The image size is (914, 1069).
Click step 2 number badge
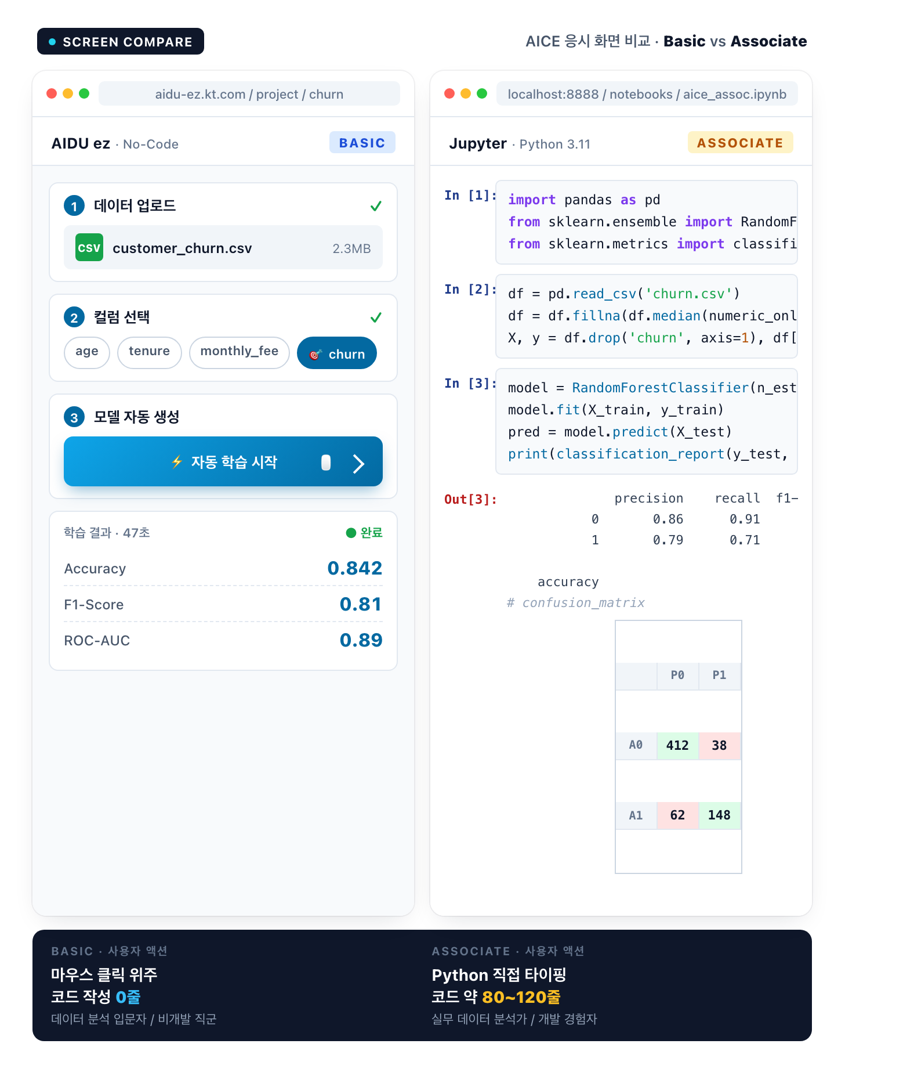[74, 317]
